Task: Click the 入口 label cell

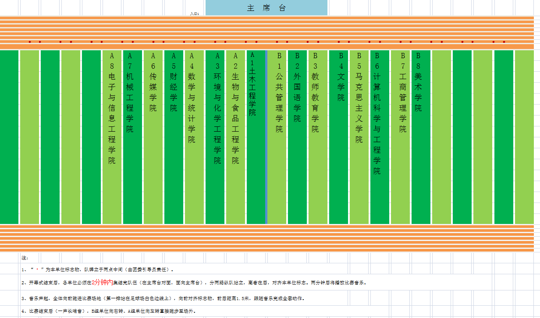Action: point(194,14)
